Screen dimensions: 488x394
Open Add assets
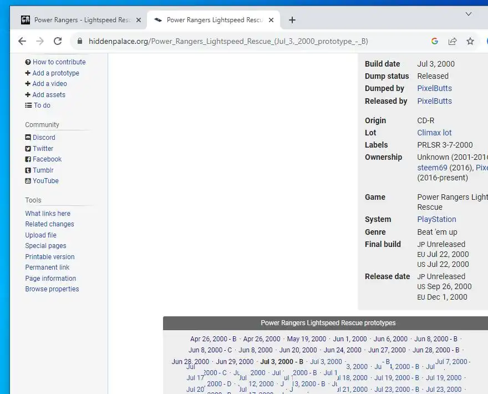49,95
